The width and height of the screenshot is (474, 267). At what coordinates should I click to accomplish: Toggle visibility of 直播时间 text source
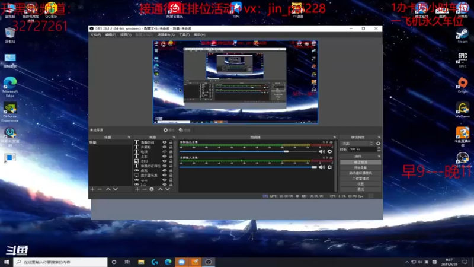(x=165, y=142)
